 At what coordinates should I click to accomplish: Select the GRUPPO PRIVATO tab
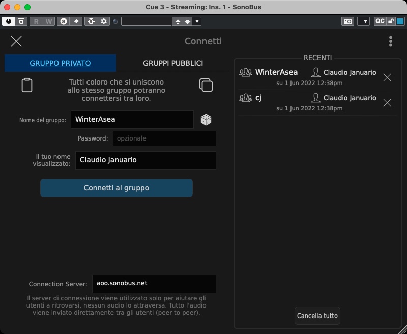[60, 63]
